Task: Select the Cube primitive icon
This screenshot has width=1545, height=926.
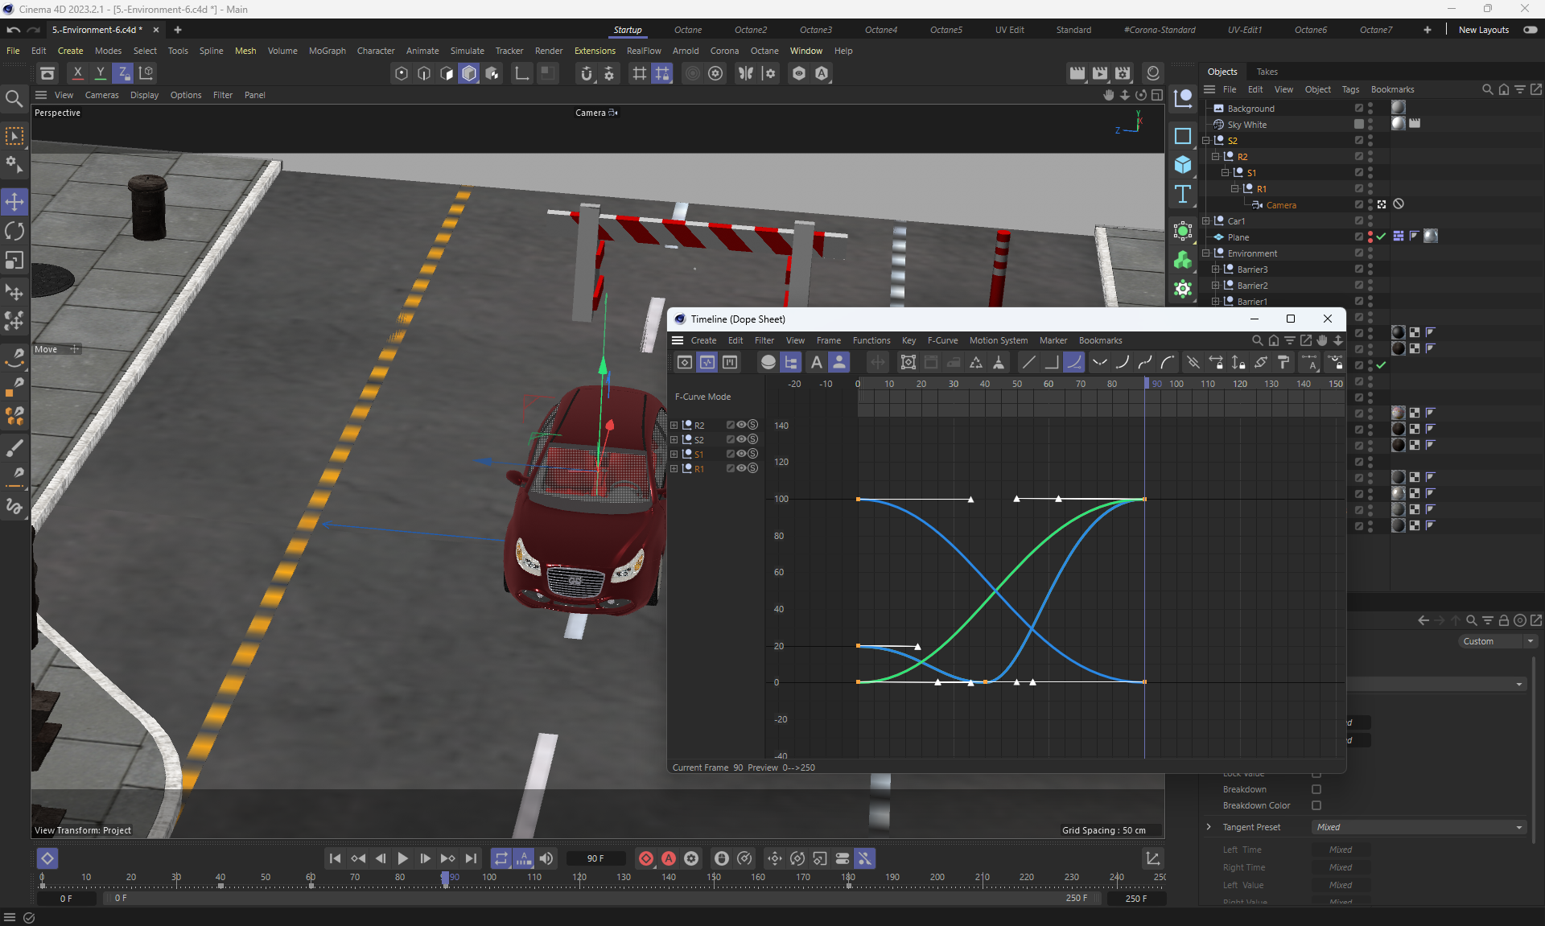Action: coord(1182,165)
